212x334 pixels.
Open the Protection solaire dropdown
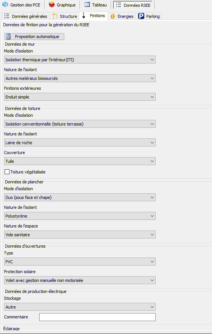(x=80, y=280)
